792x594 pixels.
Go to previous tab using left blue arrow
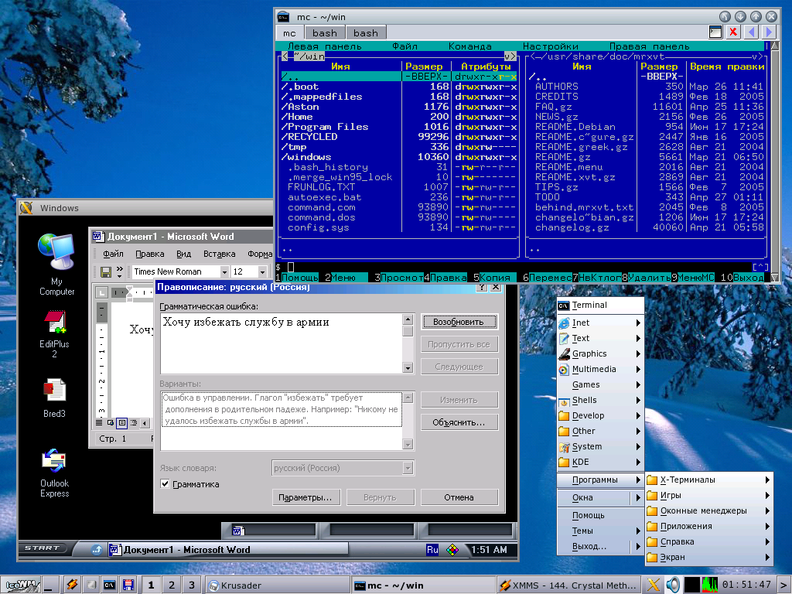tap(752, 32)
